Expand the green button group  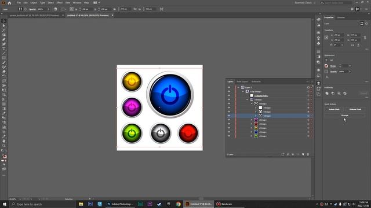[252, 136]
